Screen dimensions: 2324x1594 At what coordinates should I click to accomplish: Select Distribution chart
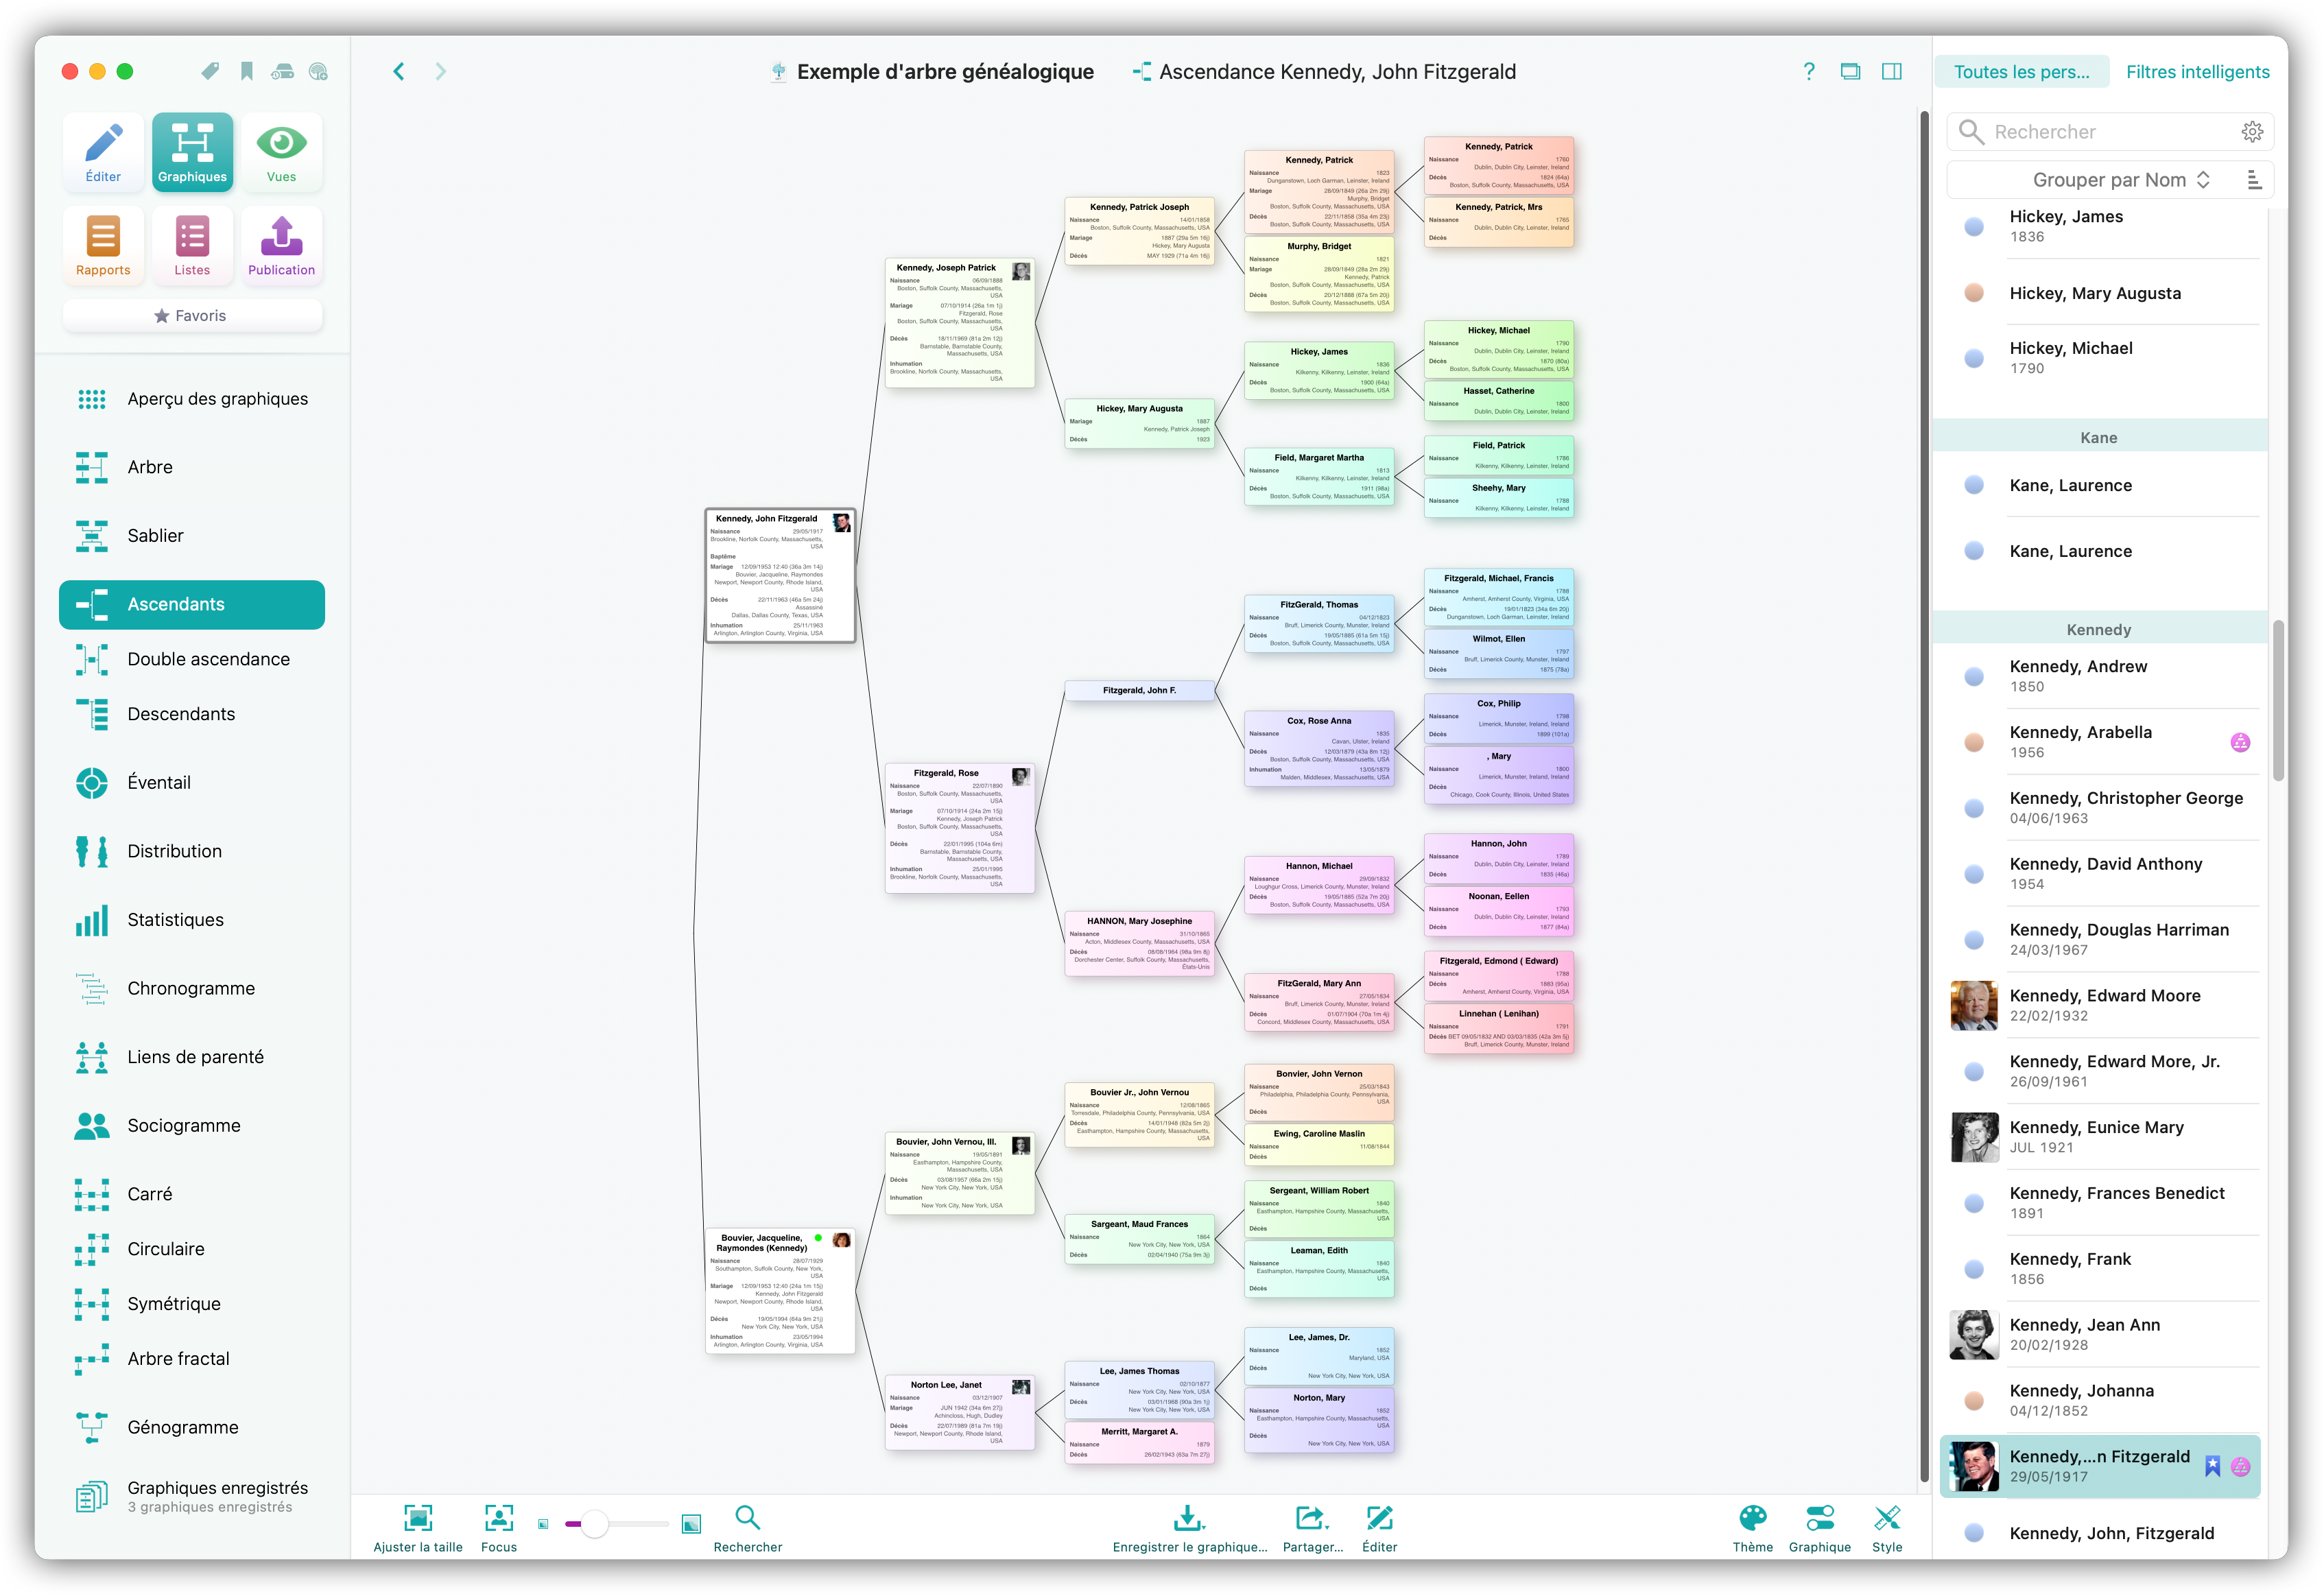pos(192,851)
